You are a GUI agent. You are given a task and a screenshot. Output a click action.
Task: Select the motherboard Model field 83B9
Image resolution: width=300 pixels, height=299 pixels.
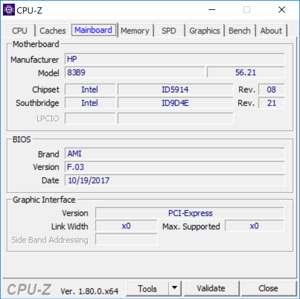tap(135, 72)
